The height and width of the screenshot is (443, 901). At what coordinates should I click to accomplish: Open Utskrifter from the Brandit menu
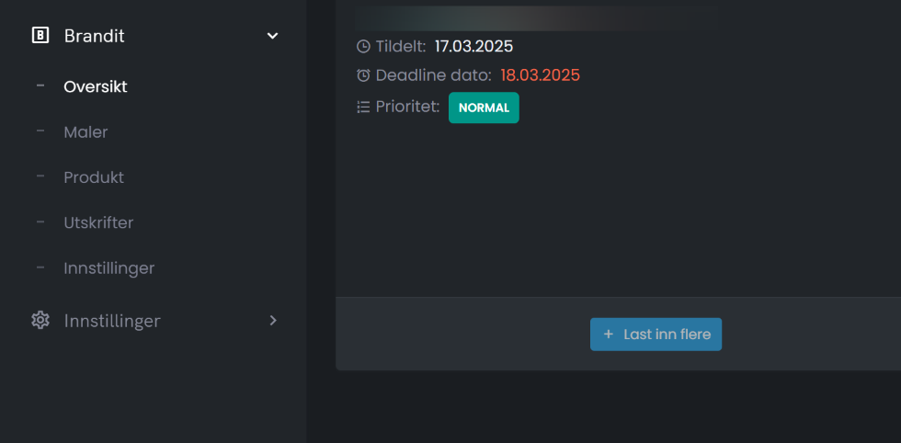(98, 223)
